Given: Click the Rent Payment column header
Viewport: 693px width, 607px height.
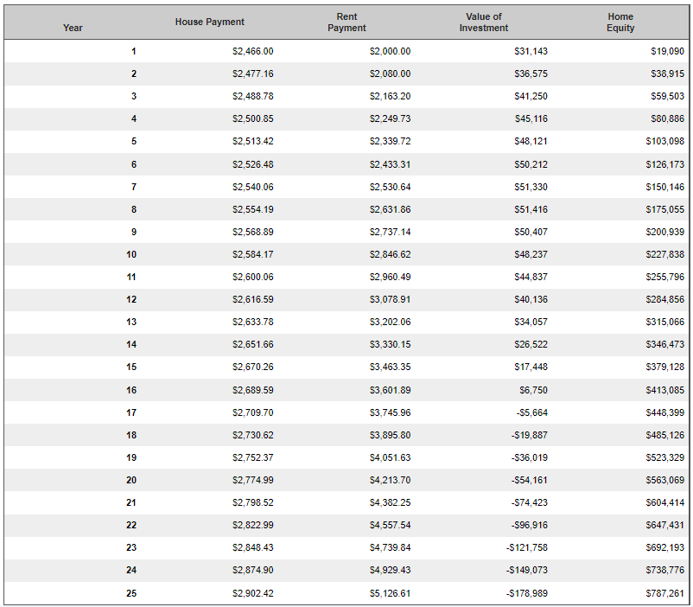Looking at the screenshot, I should click(346, 22).
